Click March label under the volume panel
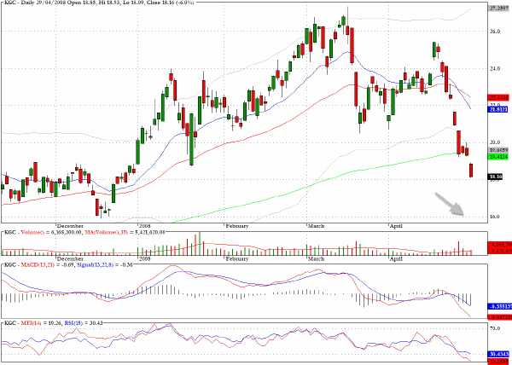The width and height of the screenshot is (512, 365). [316, 258]
